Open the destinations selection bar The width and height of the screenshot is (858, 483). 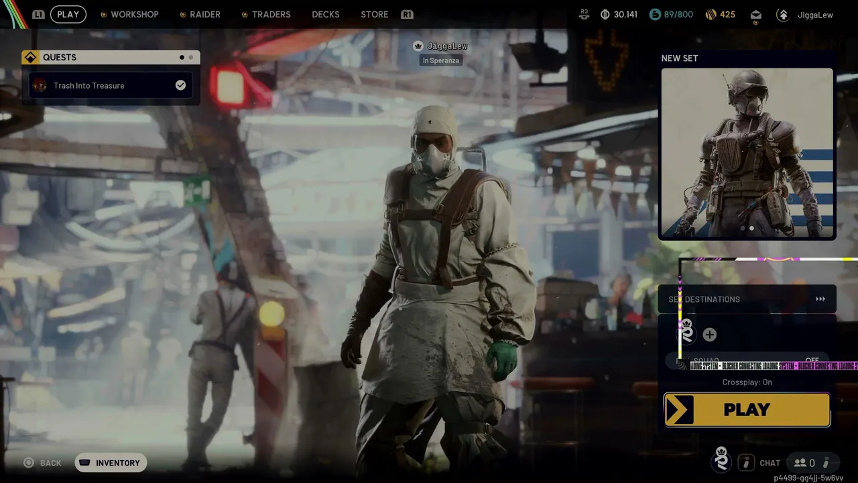coord(747,299)
